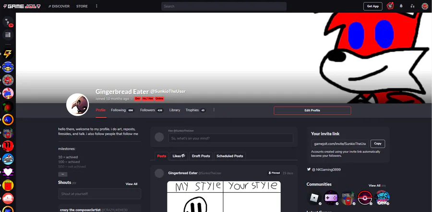Viewport: 432px width, 212px height.
Task: Open the pink Sonic character community in sidebar
Action: tap(8, 94)
